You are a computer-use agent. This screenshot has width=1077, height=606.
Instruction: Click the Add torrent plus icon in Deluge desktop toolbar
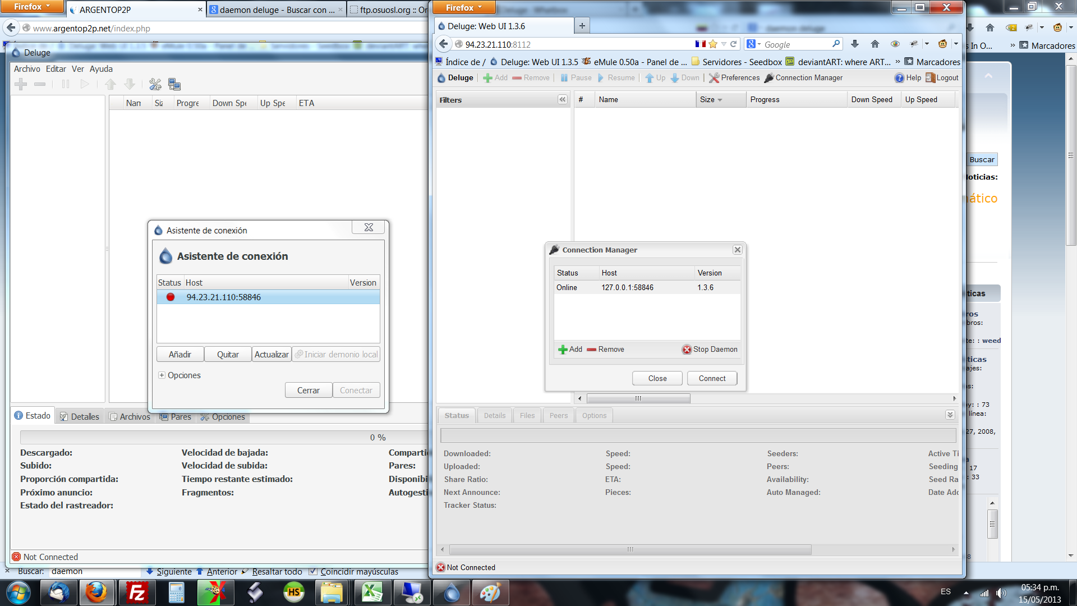click(21, 84)
